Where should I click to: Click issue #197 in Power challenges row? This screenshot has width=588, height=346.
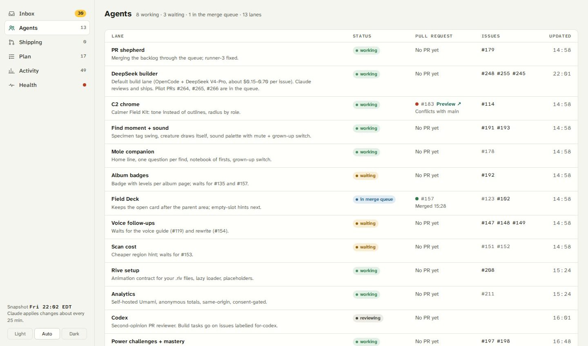click(x=488, y=341)
